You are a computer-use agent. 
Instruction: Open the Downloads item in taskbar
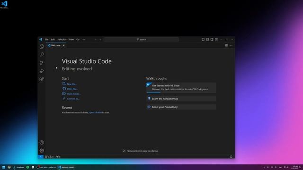[19, 167]
